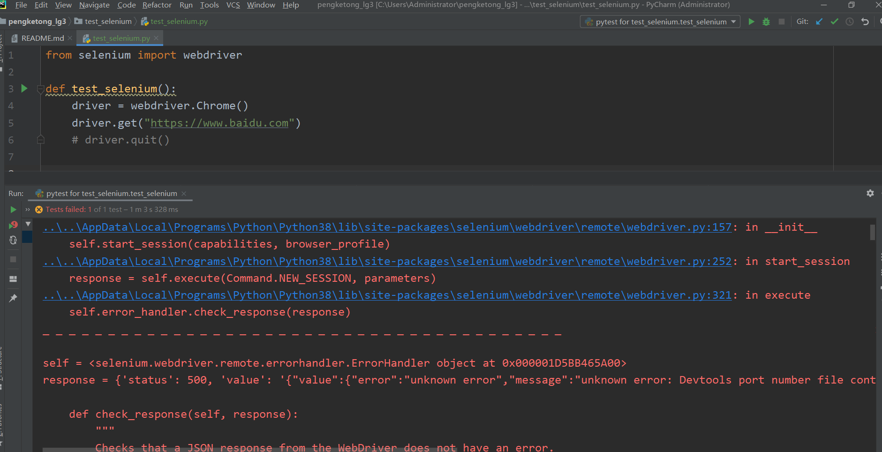
Task: Revert changes with Git rollback arrow
Action: tap(865, 22)
